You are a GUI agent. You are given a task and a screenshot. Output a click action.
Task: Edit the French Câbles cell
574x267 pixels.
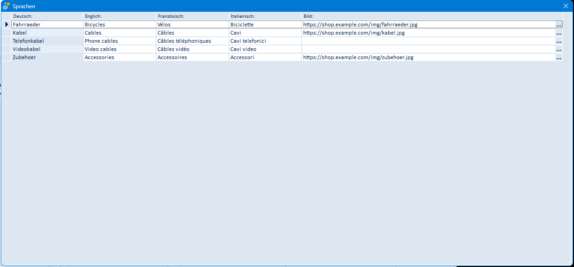pos(193,33)
